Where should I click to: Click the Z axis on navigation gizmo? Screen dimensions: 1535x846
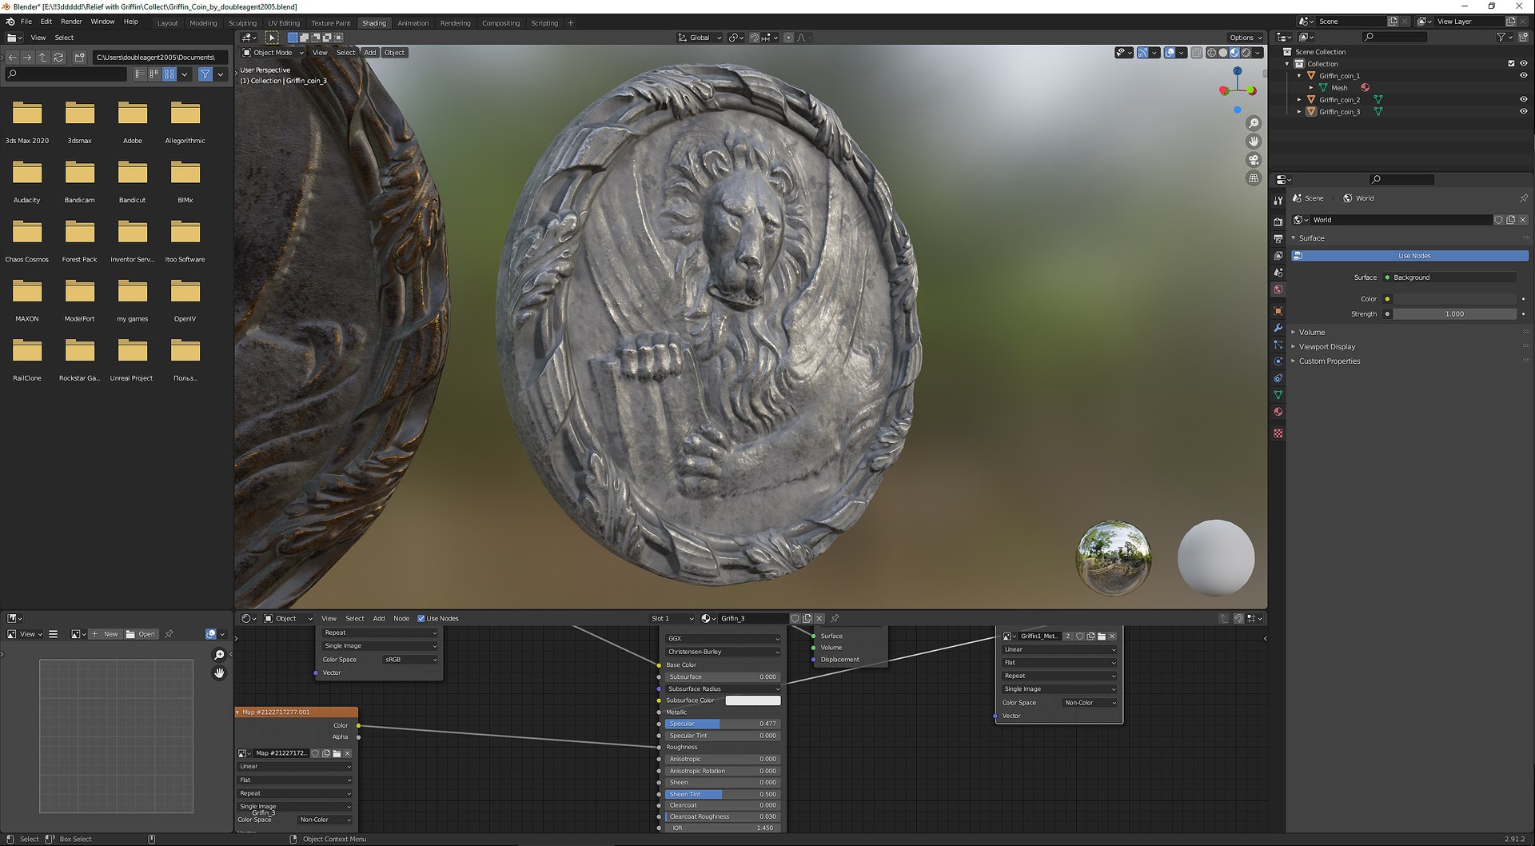(1238, 71)
